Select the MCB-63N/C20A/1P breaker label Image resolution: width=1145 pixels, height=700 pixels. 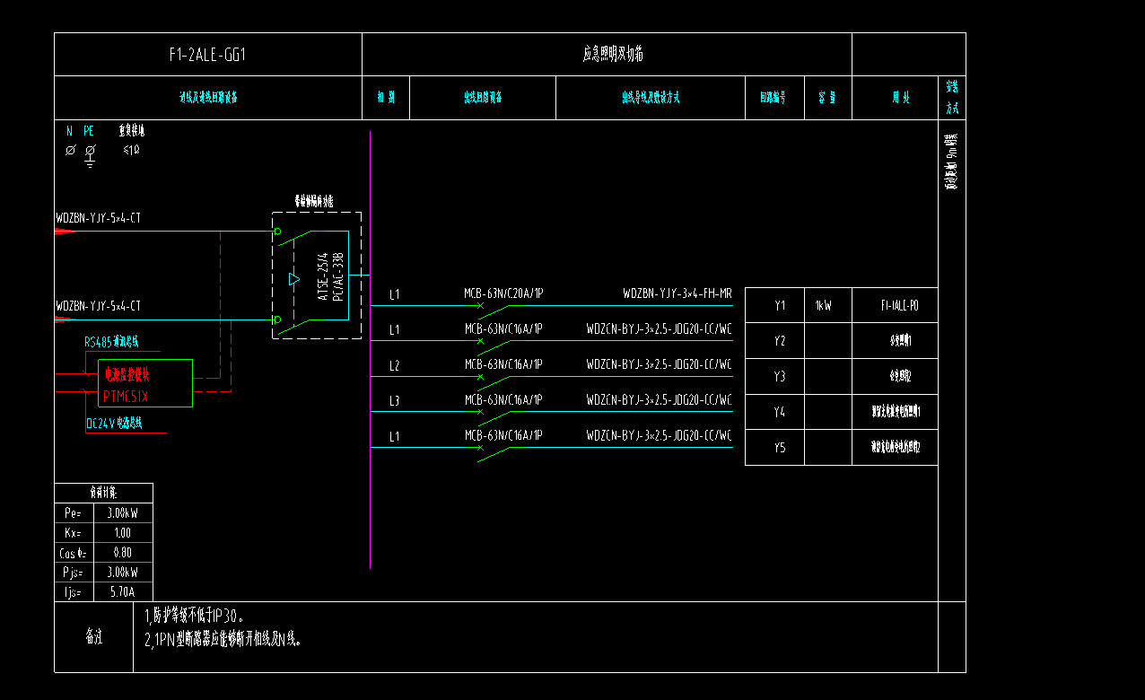[x=503, y=294]
